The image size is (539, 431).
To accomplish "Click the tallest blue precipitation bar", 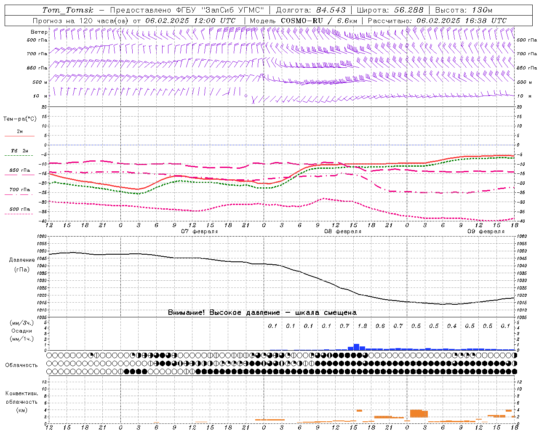I will 356,347.
